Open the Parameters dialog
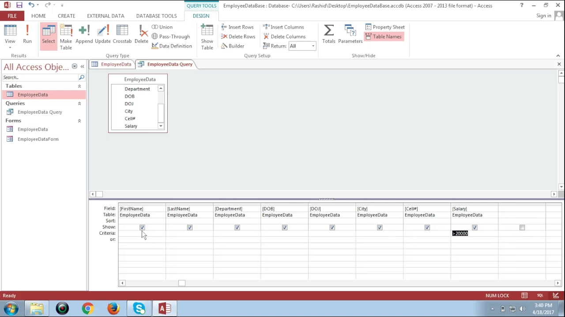Viewport: 565px width, 317px height. 350,34
